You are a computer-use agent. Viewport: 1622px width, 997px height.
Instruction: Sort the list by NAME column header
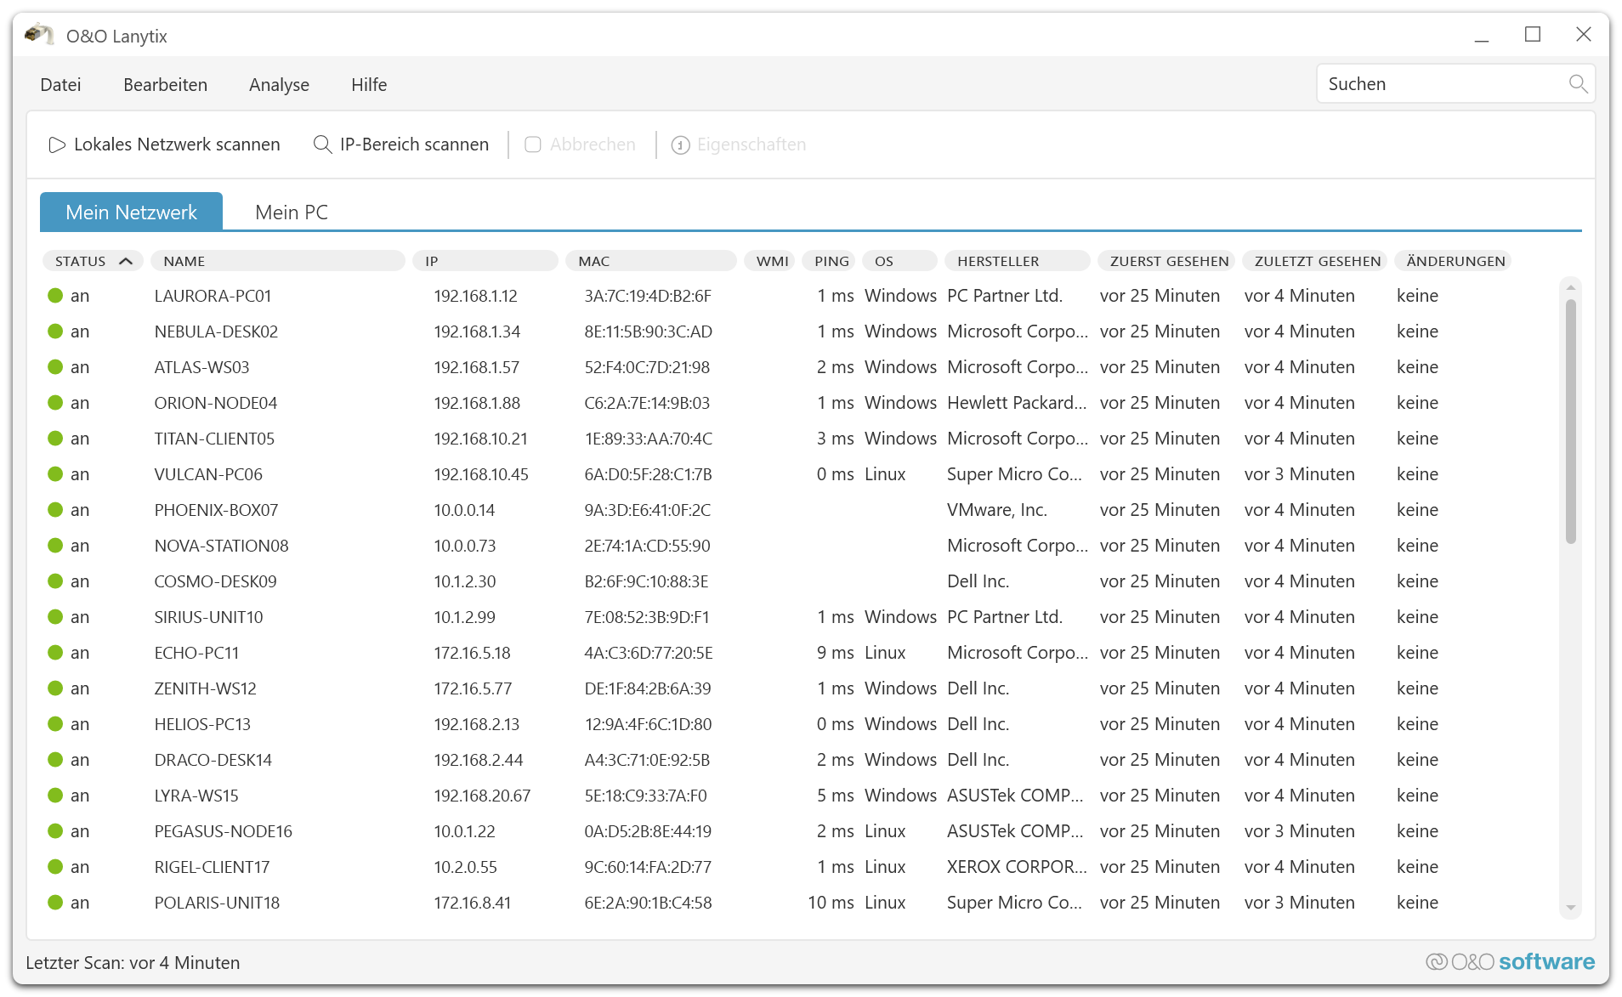[x=276, y=261]
